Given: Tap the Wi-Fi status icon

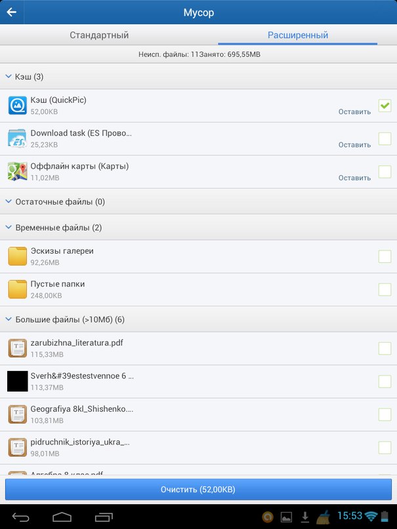Looking at the screenshot, I should click(x=371, y=516).
